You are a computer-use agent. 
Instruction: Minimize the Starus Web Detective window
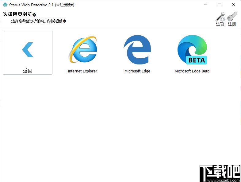click(x=206, y=5)
